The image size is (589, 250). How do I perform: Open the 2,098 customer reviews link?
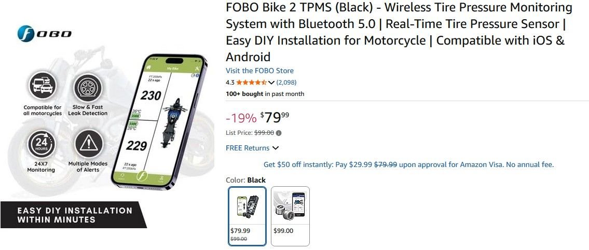286,82
